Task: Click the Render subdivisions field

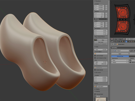Action: pos(120,62)
